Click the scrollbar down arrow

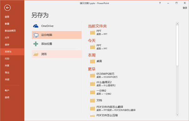[177, 115]
